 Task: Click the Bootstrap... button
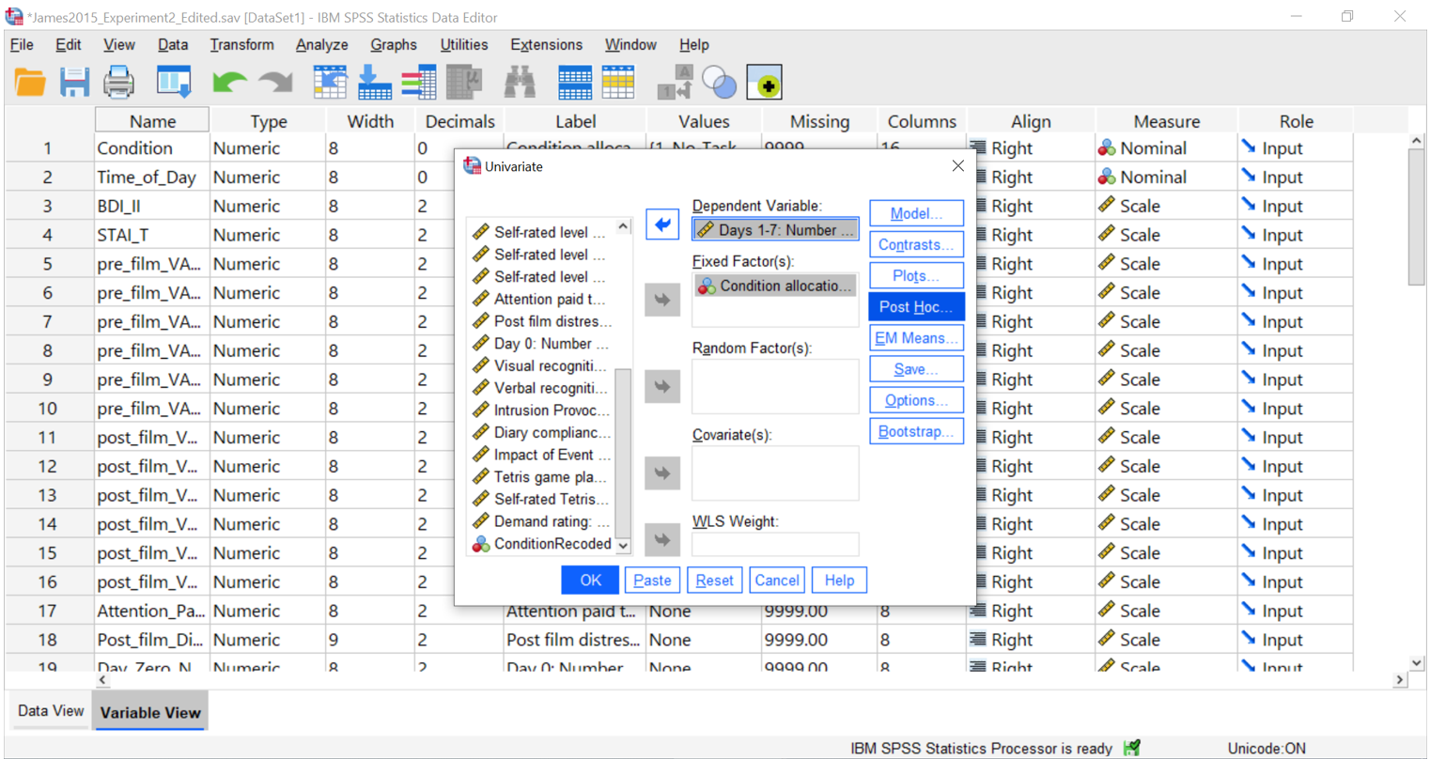(916, 431)
